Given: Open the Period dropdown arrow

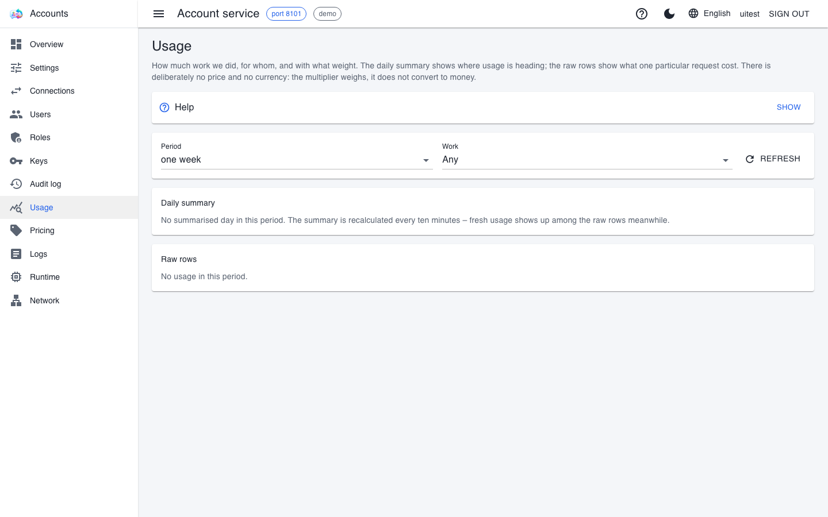Looking at the screenshot, I should pyautogui.click(x=426, y=160).
